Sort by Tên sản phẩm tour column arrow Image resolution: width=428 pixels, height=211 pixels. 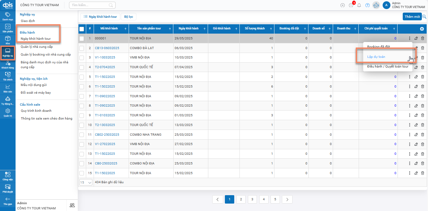click(x=170, y=29)
